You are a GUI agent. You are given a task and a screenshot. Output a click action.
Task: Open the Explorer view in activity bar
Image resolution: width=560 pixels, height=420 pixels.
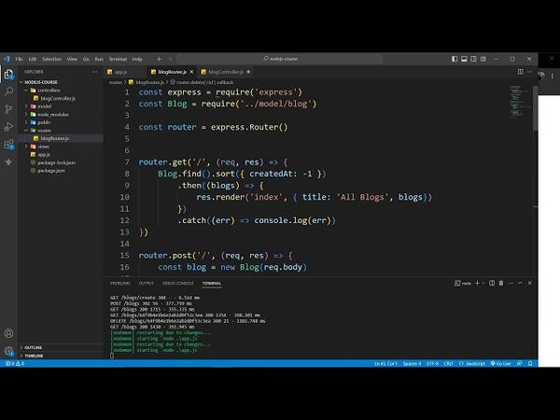tap(8, 75)
